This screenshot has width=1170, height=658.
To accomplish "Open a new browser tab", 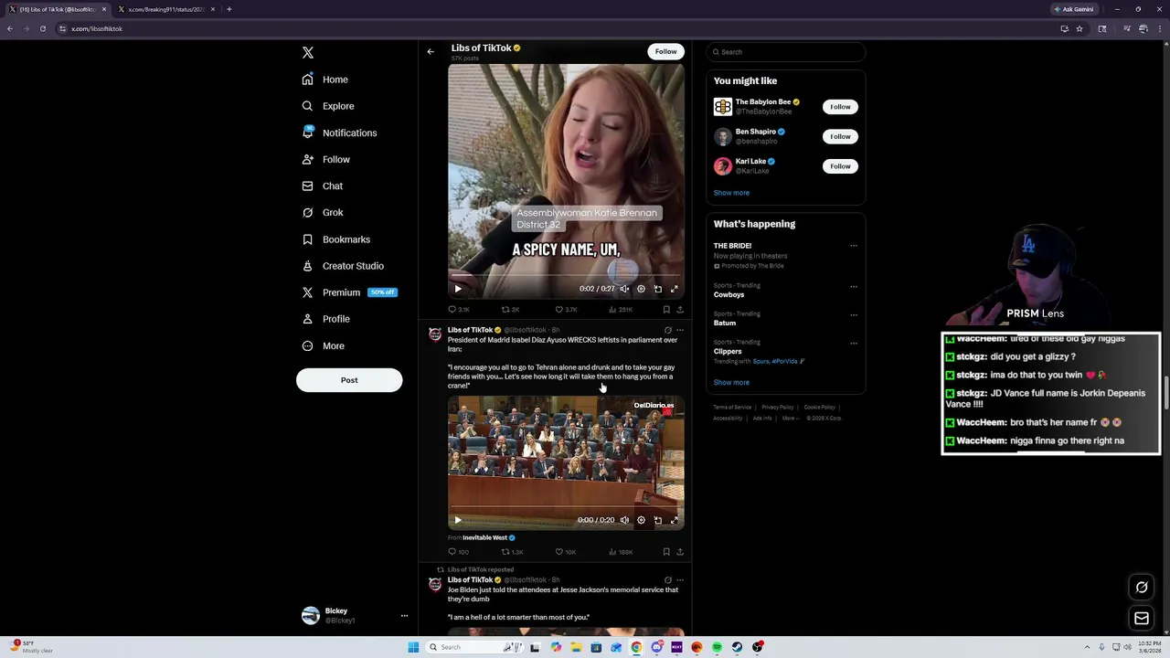I will [229, 9].
